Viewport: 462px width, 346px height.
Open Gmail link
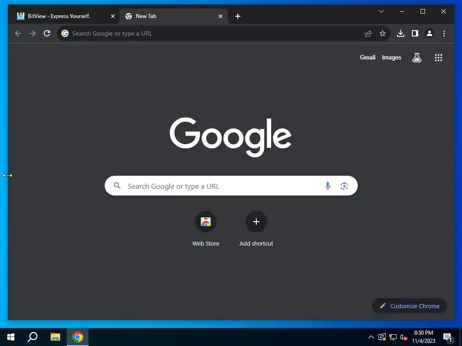tap(367, 57)
